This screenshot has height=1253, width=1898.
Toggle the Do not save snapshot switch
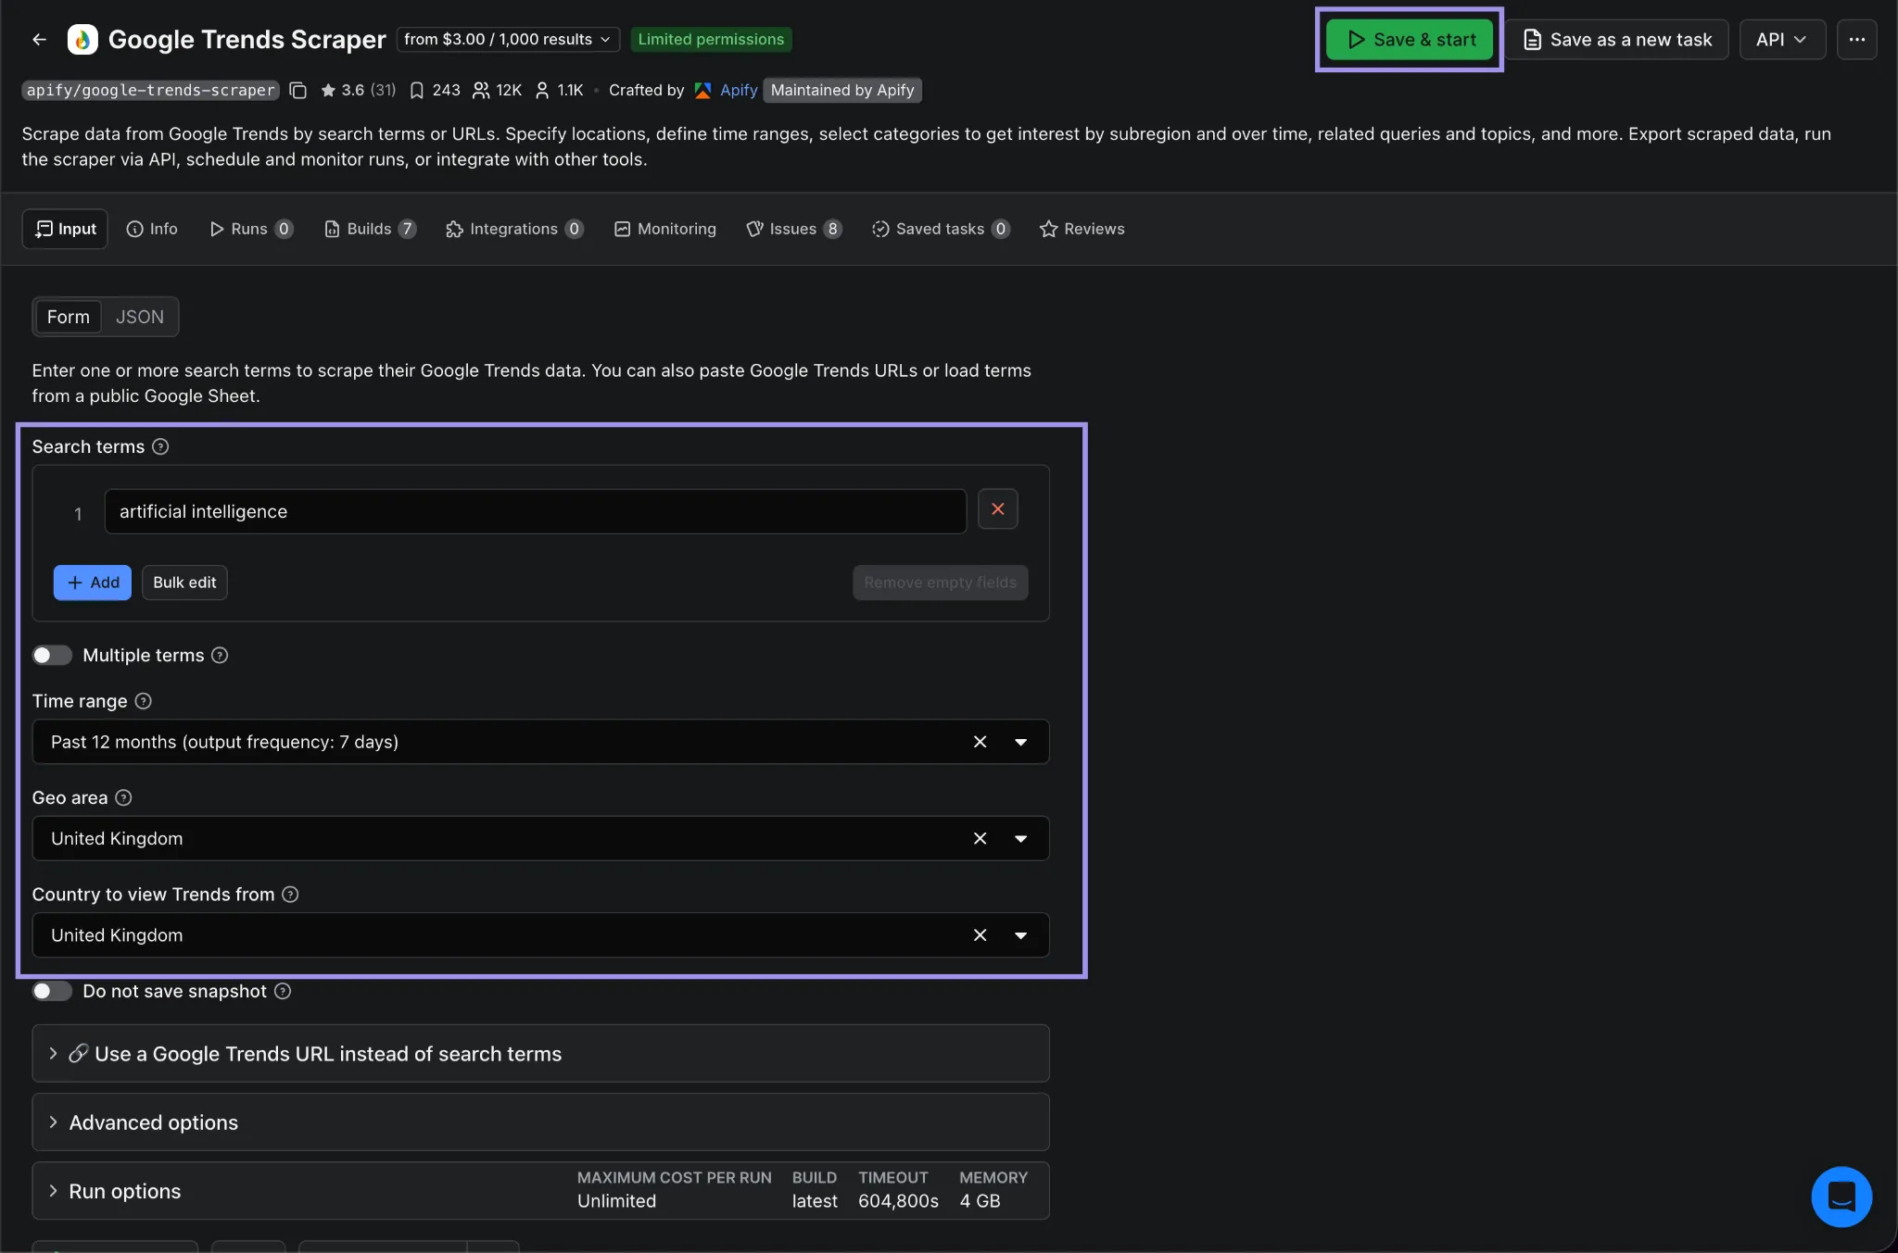tap(52, 991)
